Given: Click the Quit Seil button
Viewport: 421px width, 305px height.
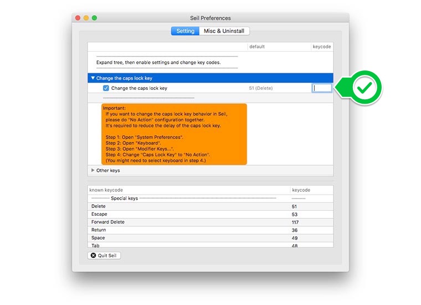Looking at the screenshot, I should pyautogui.click(x=104, y=255).
